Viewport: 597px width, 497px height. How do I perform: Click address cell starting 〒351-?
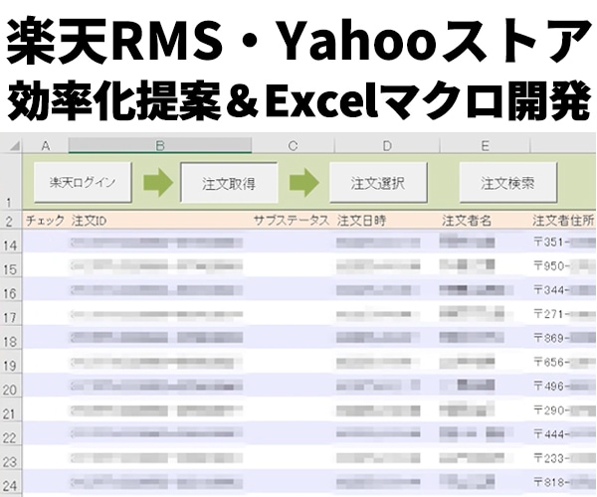(563, 243)
